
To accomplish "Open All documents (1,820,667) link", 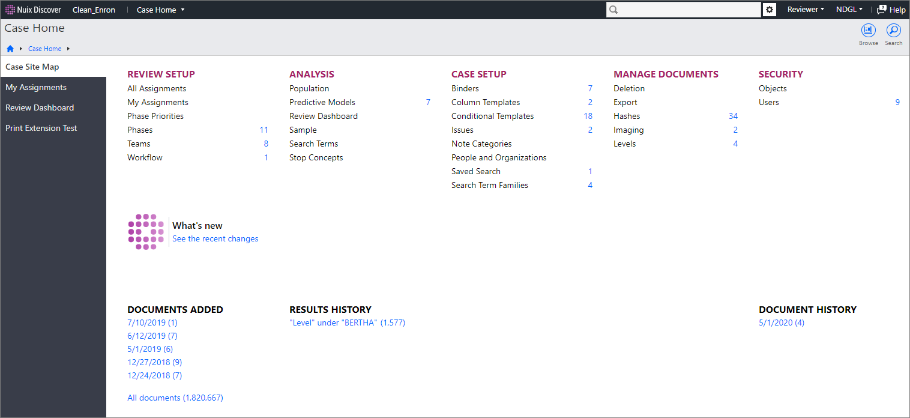I will coord(175,398).
